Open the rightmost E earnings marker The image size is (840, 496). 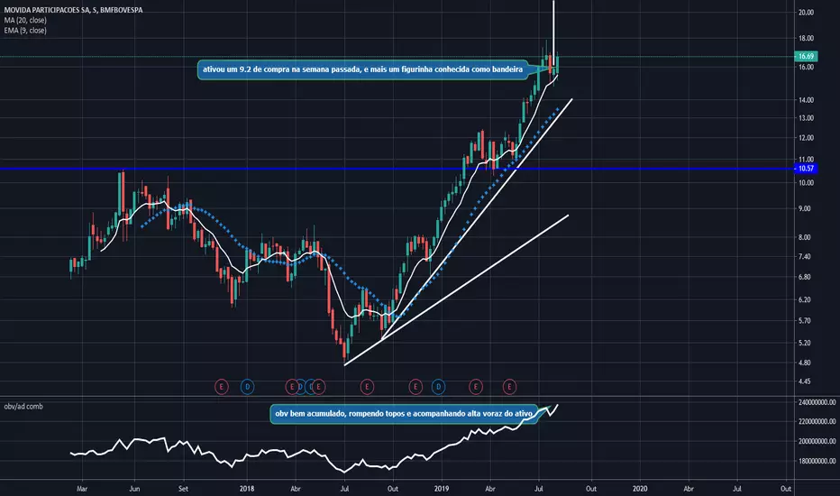coord(509,386)
